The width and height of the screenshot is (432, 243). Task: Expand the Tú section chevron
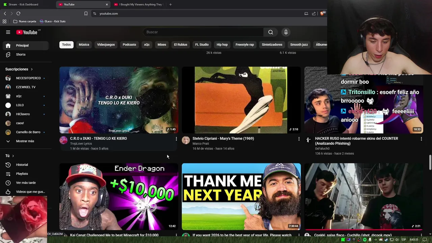[x=13, y=156]
